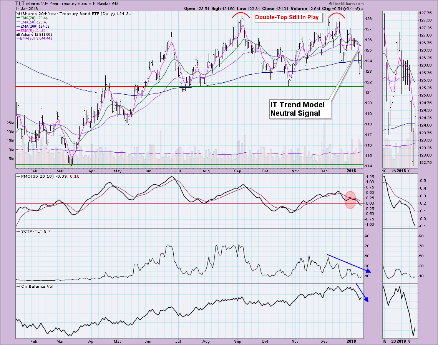Image resolution: width=438 pixels, height=345 pixels.
Task: Click the Jul label directly beneath the price panel
Action: (x=178, y=171)
